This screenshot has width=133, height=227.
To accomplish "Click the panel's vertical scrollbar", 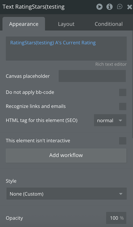I will coord(132,85).
